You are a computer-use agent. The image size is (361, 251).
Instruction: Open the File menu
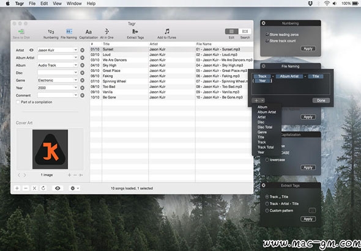pyautogui.click(x=32, y=4)
